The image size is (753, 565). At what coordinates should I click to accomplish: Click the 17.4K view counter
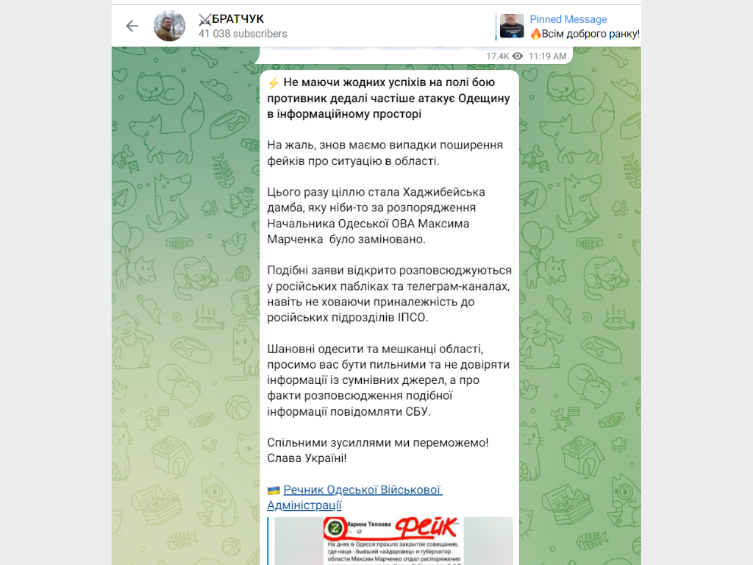coord(498,56)
